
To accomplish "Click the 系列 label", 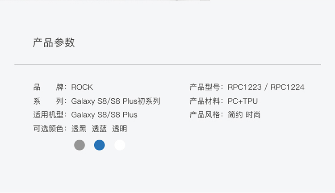I will [49, 101].
